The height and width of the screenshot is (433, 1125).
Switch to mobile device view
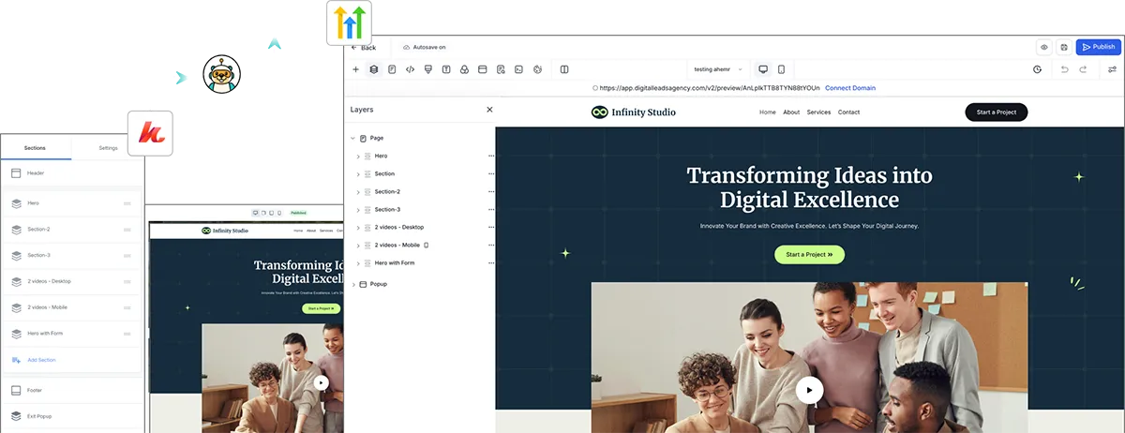781,69
